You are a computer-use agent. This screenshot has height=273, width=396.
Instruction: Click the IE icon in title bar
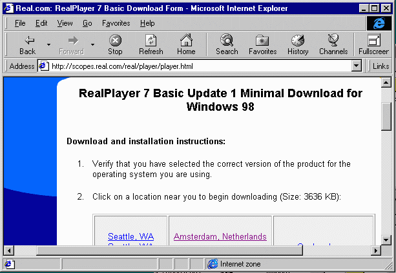tap(8, 8)
